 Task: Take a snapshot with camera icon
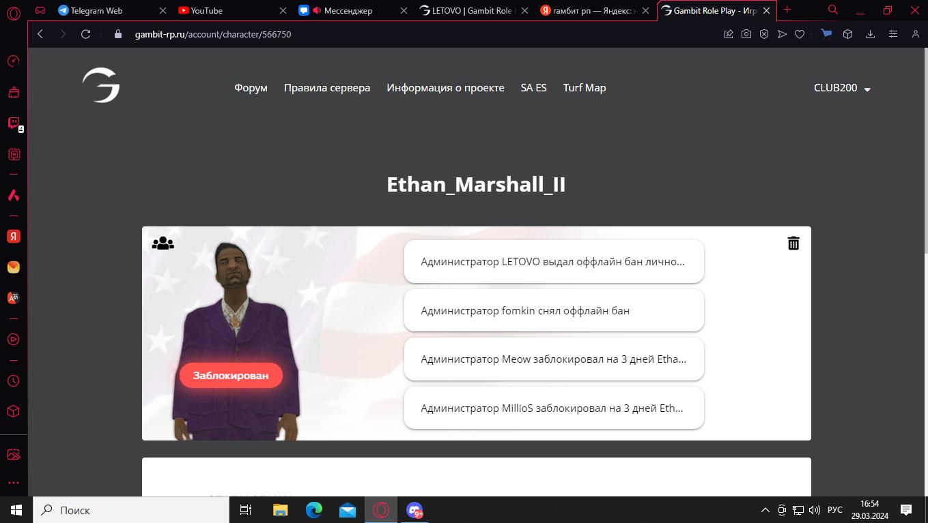746,34
